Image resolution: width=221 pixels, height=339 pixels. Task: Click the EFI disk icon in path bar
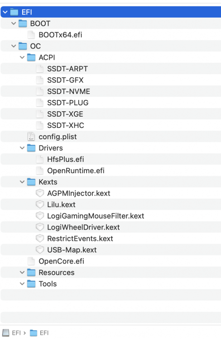tap(5, 333)
